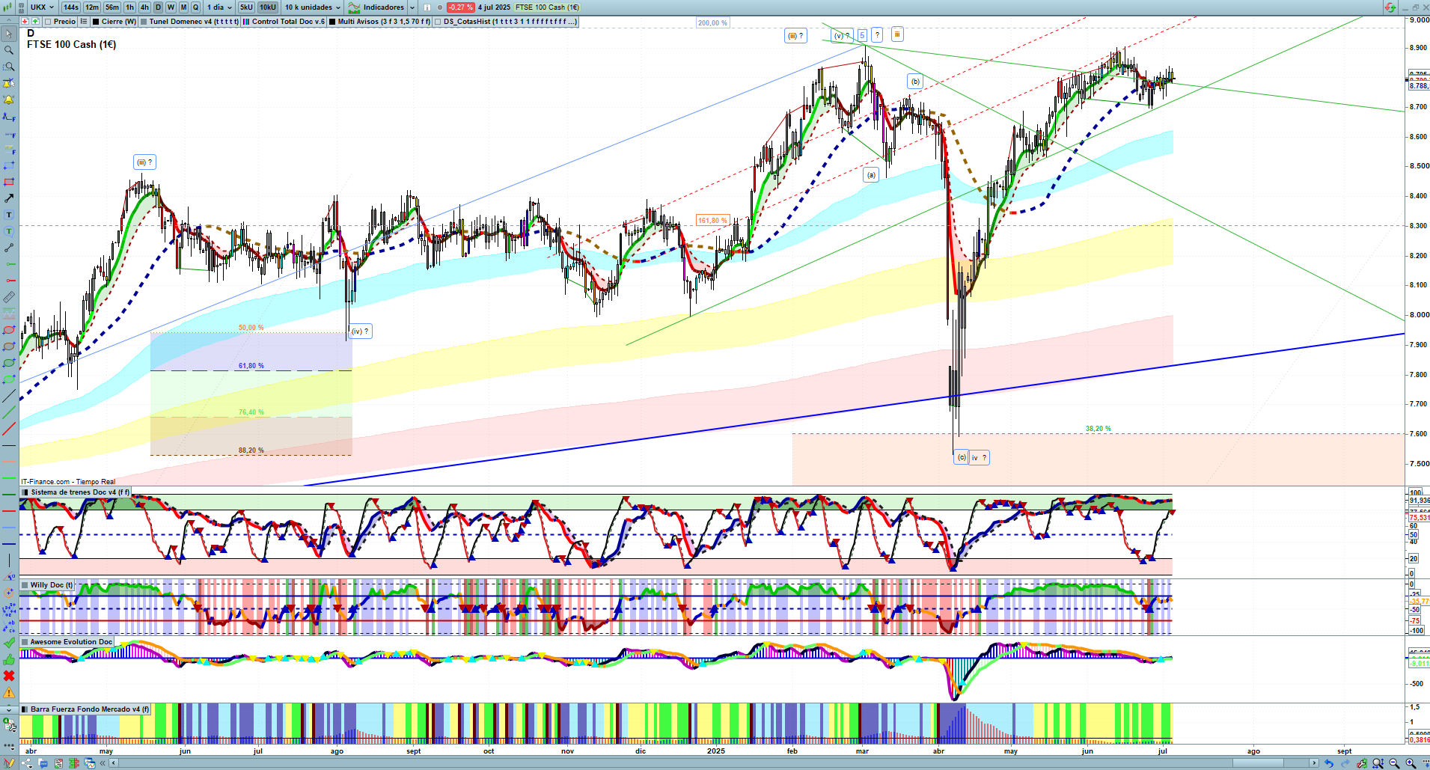Expand the Indicadores dropdown arrow

pyautogui.click(x=412, y=7)
